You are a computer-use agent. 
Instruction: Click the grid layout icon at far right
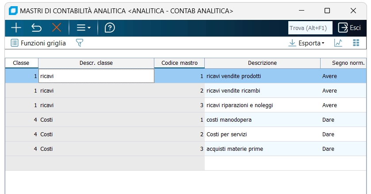point(356,43)
